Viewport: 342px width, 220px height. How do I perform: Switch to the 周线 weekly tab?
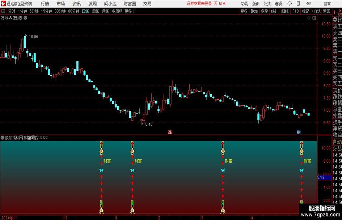[96, 11]
